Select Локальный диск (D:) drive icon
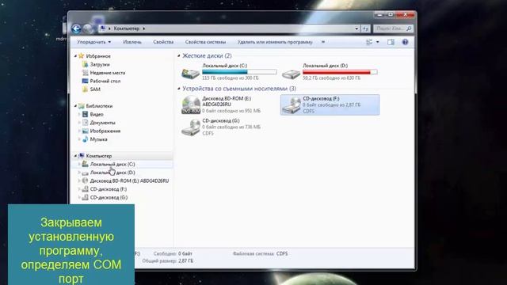507x285 pixels. 291,74
